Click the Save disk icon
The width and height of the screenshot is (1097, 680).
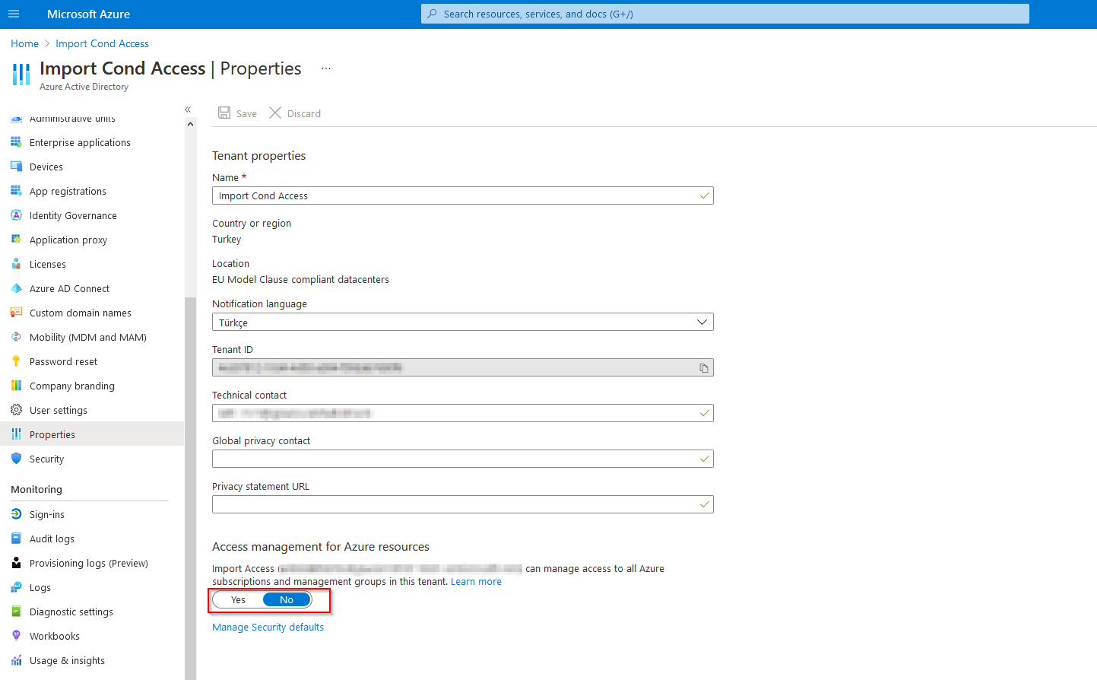(224, 113)
